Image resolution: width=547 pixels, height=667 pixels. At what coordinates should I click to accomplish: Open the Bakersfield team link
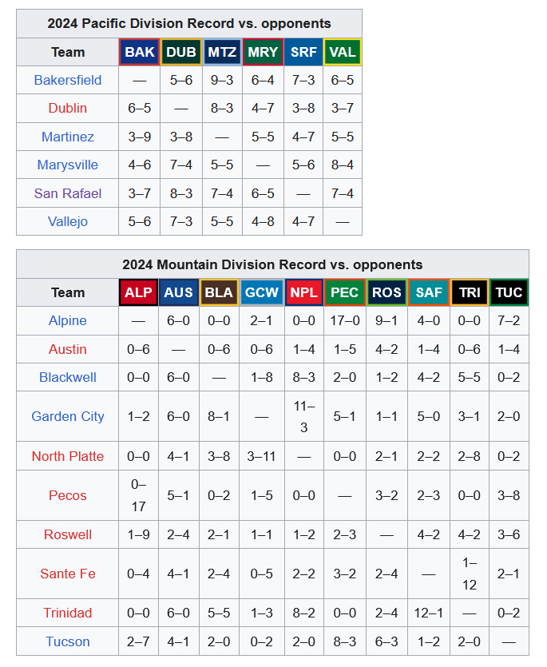(68, 80)
